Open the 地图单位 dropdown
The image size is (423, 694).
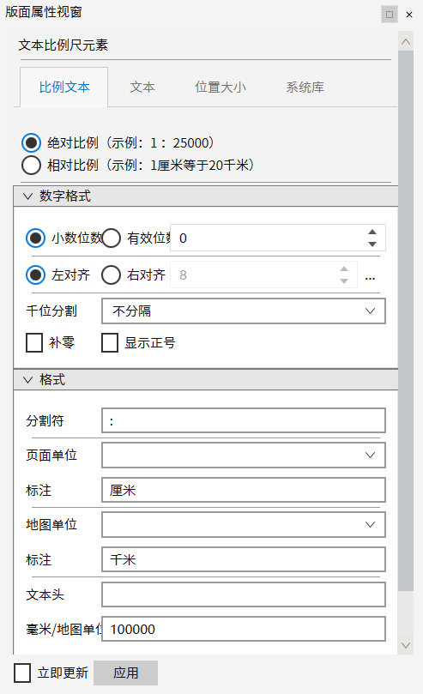click(x=244, y=524)
